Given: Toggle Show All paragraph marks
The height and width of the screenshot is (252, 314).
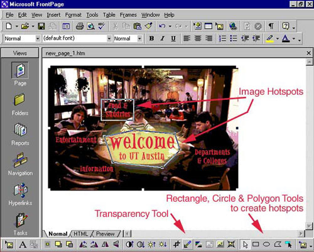Looking at the screenshot, I should pyautogui.click(x=271, y=26).
